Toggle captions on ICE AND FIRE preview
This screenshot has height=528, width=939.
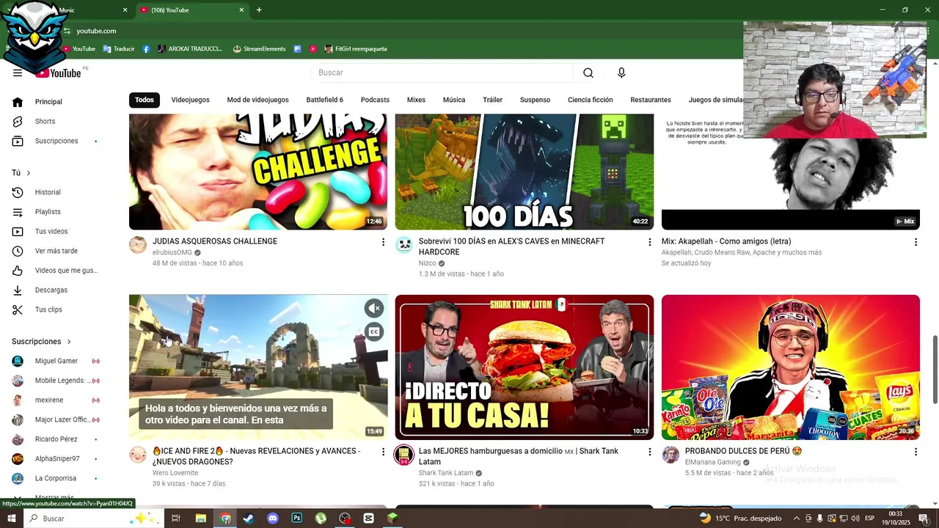(x=374, y=331)
